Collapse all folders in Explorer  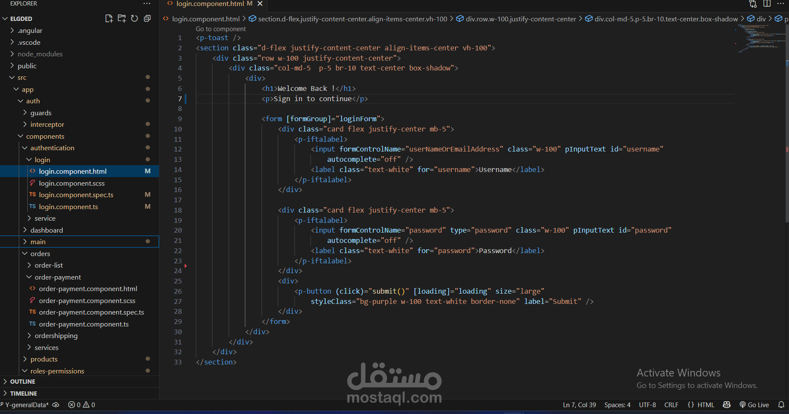click(x=147, y=18)
